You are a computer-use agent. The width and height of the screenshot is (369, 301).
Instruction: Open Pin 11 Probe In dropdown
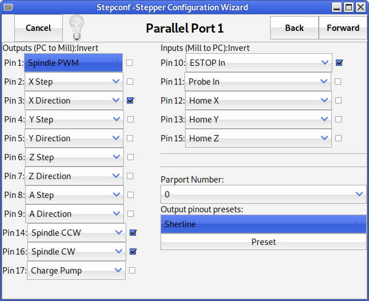tap(259, 81)
